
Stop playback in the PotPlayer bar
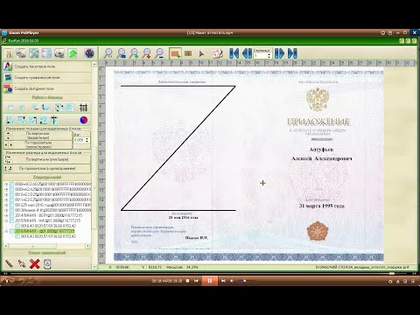click(187, 281)
